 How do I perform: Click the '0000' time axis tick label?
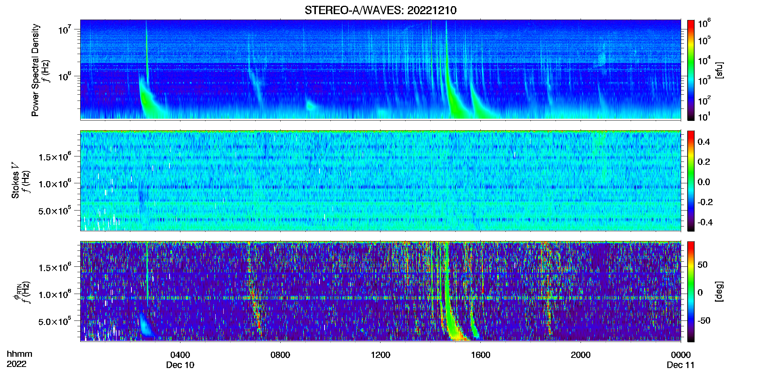pos(681,355)
